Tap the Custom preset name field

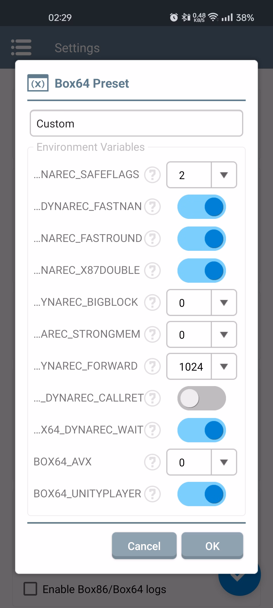point(136,123)
